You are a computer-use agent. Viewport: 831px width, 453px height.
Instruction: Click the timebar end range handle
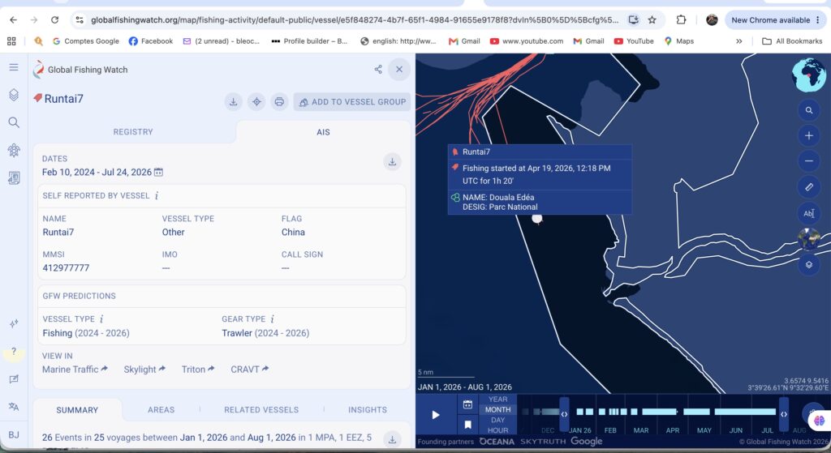tap(784, 414)
